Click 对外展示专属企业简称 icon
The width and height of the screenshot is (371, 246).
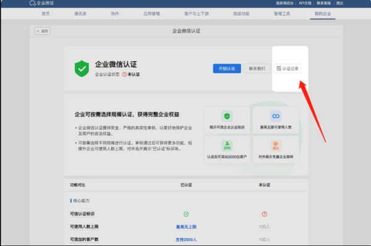pos(276,145)
